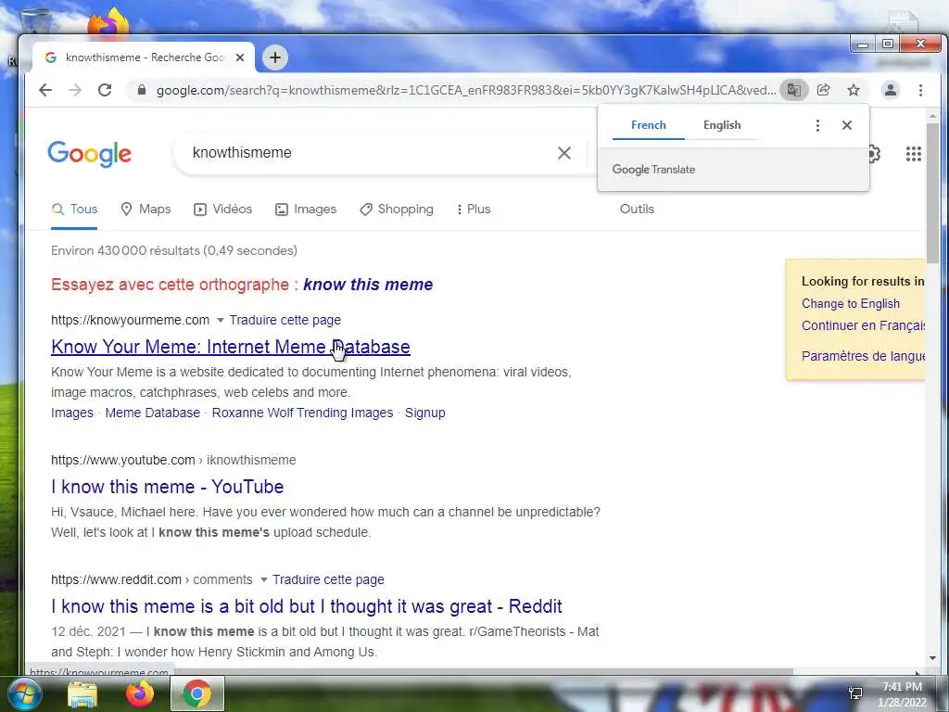Image resolution: width=949 pixels, height=712 pixels.
Task: Expand the Plus more options menu
Action: click(474, 210)
